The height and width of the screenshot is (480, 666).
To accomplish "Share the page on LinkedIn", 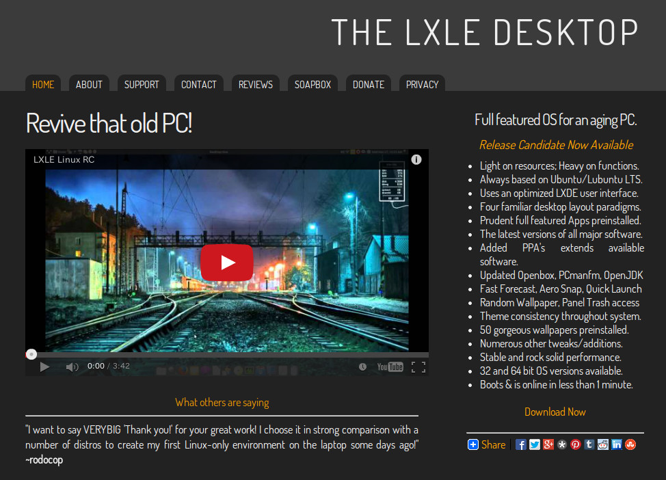I will pos(616,444).
